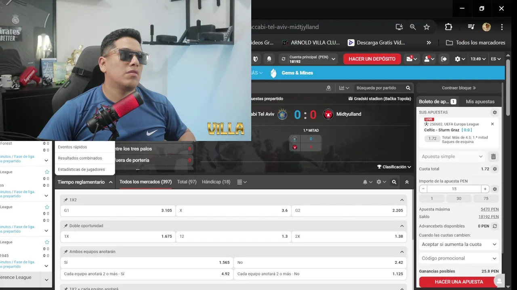Open the statistics chart icon dropdown
517x290 pixels.
[x=344, y=88]
